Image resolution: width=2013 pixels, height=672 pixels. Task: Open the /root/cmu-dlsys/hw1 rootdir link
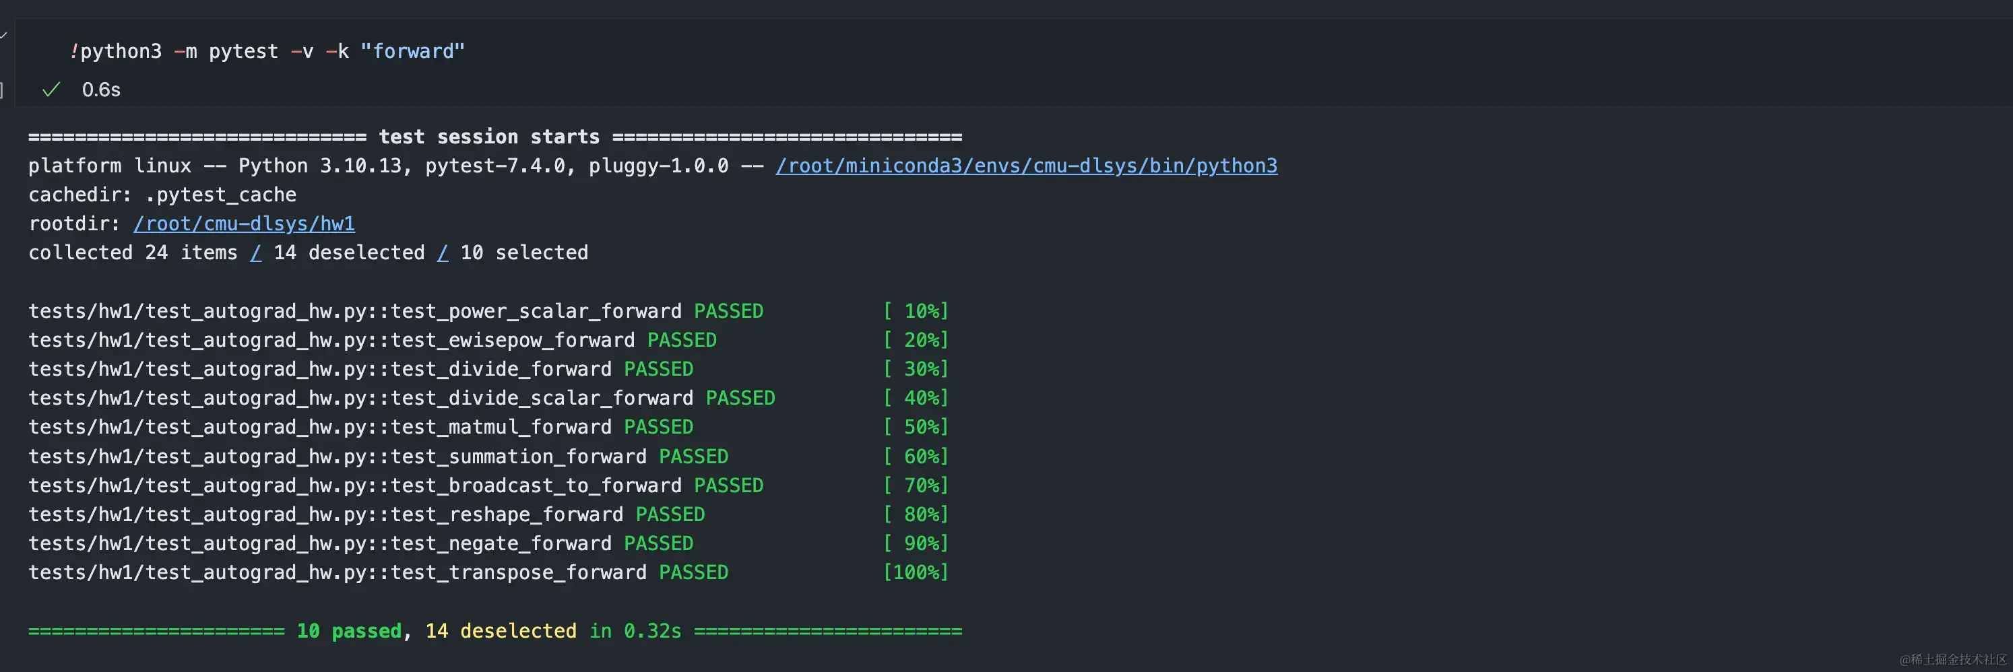[x=244, y=224]
